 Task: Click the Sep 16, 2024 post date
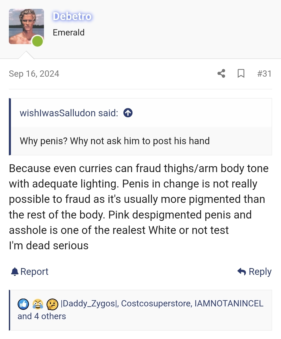click(x=34, y=74)
